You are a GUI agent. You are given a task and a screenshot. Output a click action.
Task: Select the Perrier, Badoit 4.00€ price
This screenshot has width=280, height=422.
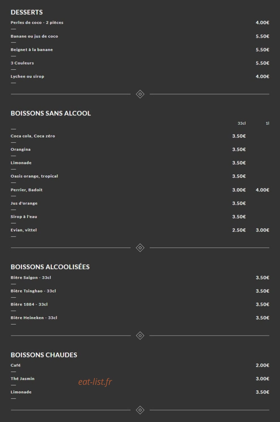coord(262,190)
